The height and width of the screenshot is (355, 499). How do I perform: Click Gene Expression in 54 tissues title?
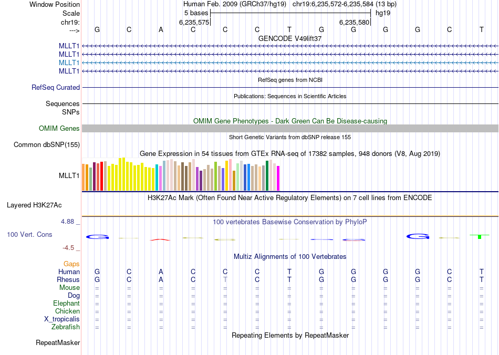(x=290, y=154)
